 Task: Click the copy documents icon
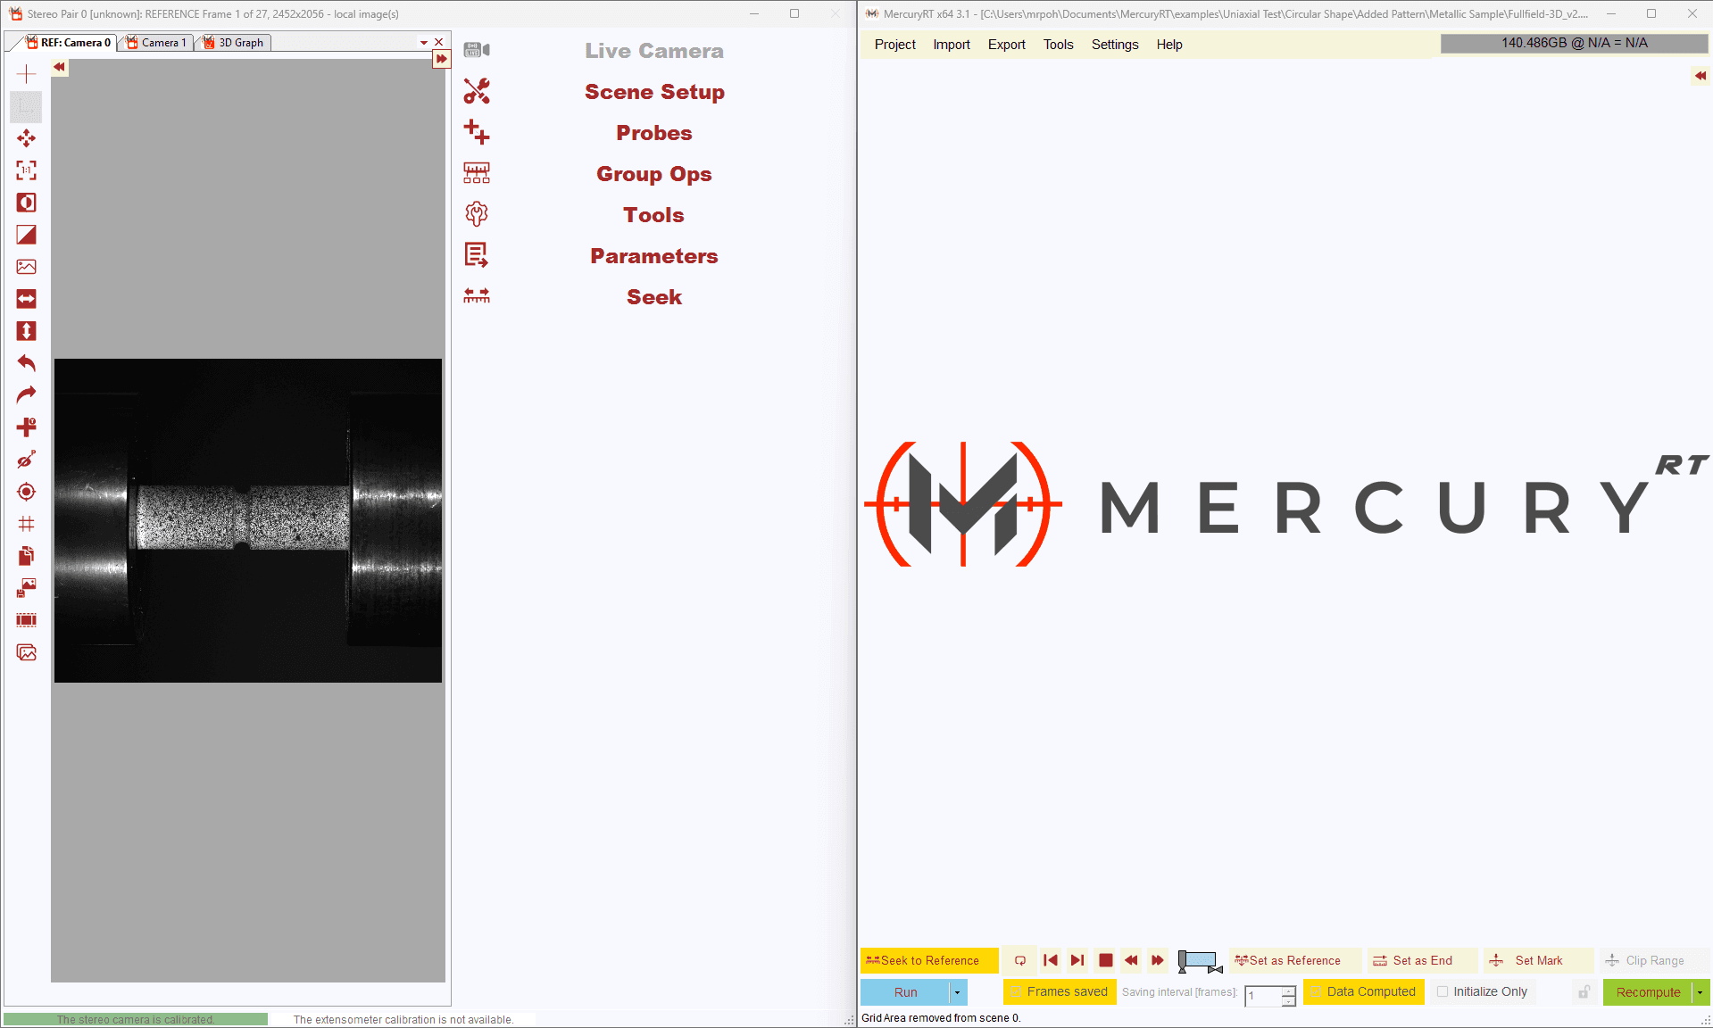click(26, 556)
